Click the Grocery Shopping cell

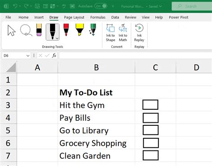pyautogui.click(x=96, y=143)
